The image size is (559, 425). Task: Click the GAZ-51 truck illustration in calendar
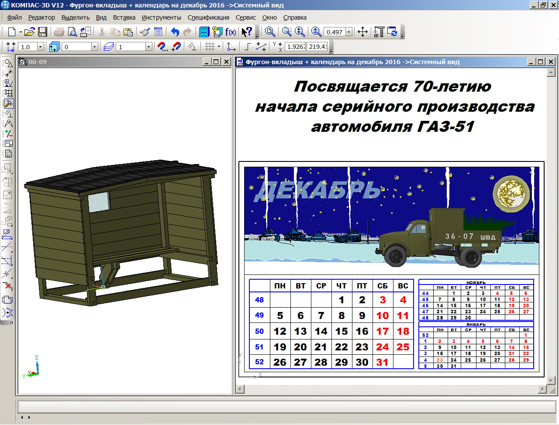click(x=438, y=239)
